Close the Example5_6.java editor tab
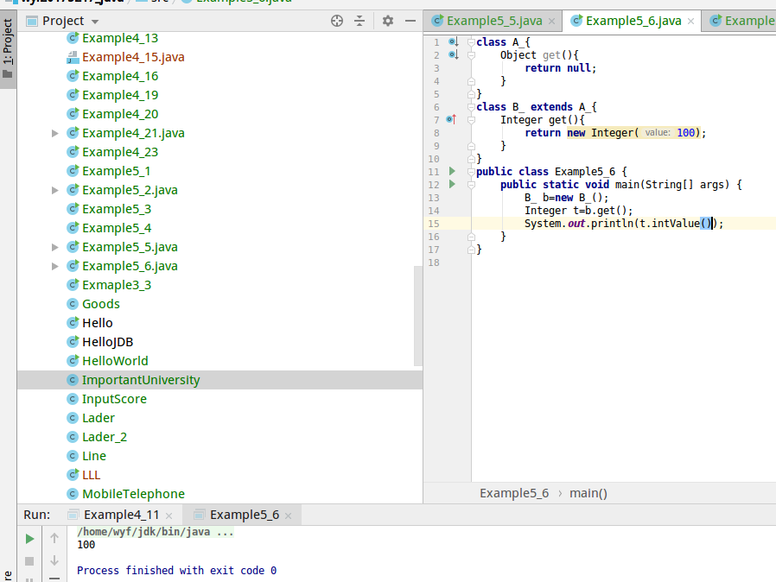The height and width of the screenshot is (582, 776). [x=690, y=22]
